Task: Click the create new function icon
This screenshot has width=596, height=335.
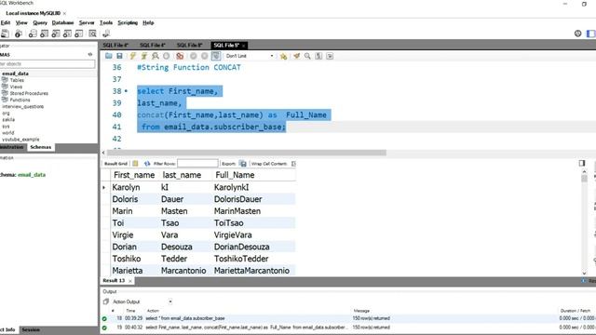Action: [78, 34]
